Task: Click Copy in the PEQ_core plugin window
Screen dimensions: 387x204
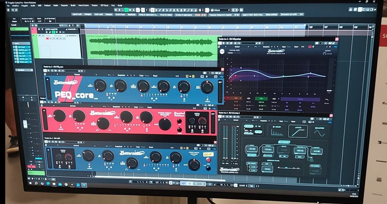Action: click(141, 76)
